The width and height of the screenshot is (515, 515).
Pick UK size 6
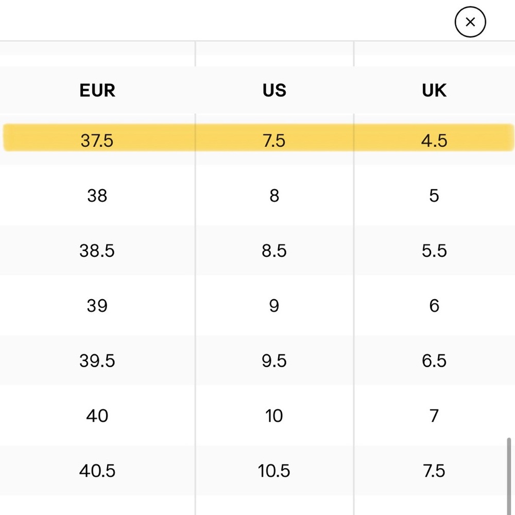(x=434, y=306)
